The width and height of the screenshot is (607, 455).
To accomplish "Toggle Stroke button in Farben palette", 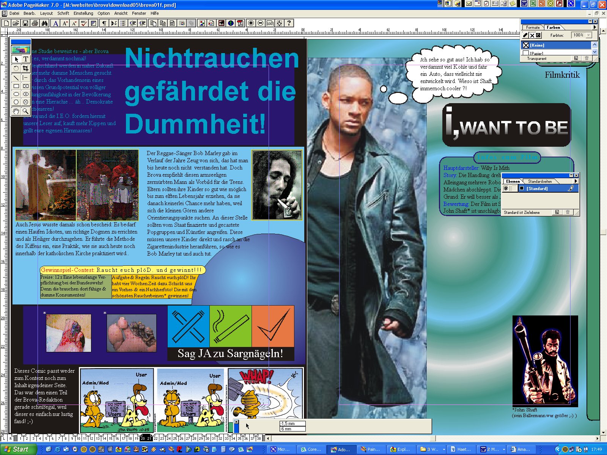I will pos(525,35).
